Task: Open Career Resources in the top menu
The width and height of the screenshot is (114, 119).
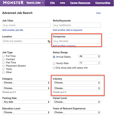Action: tap(80, 3)
